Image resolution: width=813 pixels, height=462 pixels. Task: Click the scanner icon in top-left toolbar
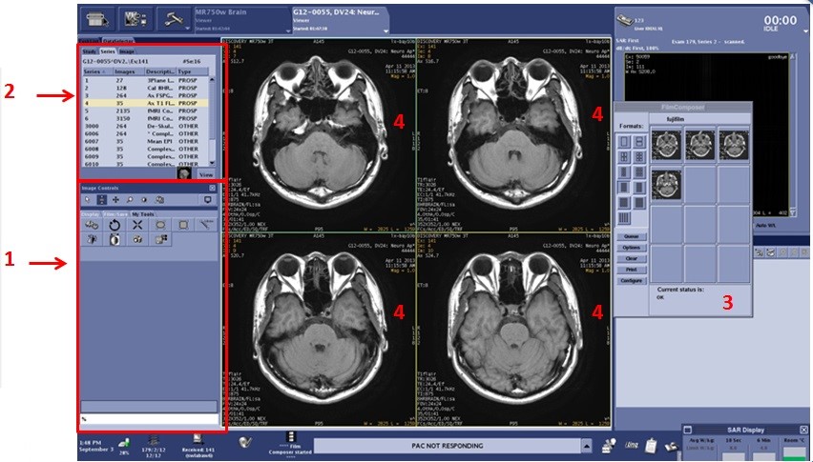pos(94,20)
